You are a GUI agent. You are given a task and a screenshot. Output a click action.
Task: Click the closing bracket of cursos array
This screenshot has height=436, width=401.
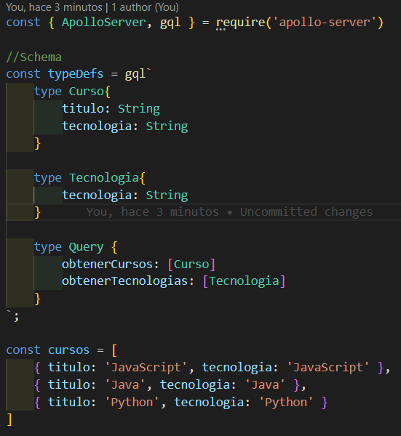(9, 419)
